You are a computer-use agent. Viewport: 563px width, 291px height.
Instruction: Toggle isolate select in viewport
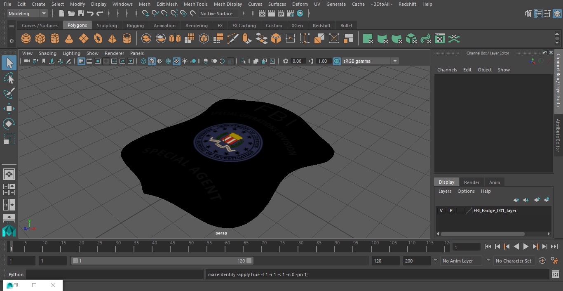[x=244, y=61]
